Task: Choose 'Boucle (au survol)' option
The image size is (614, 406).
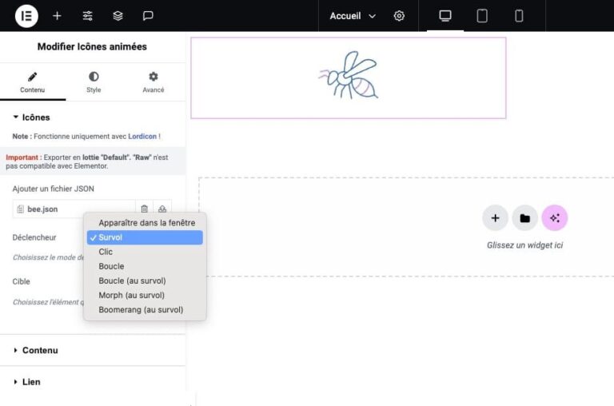Action: coord(145,281)
